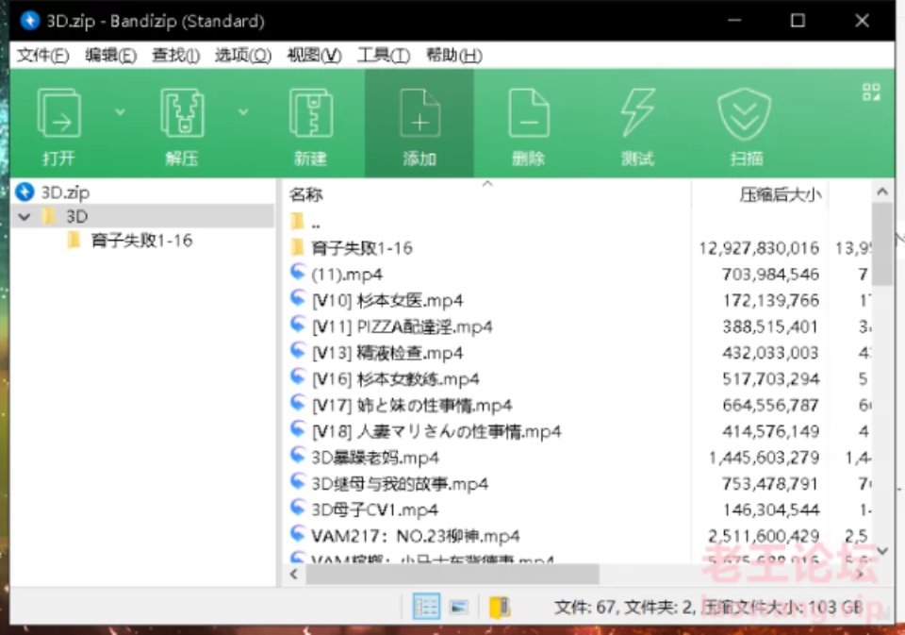This screenshot has height=635, width=905.
Task: Click the 测试 (Test) lightning icon
Action: (637, 113)
